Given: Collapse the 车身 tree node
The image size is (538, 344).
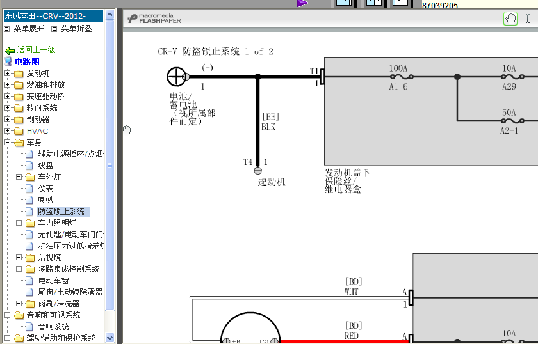Looking at the screenshot, I should 7,142.
